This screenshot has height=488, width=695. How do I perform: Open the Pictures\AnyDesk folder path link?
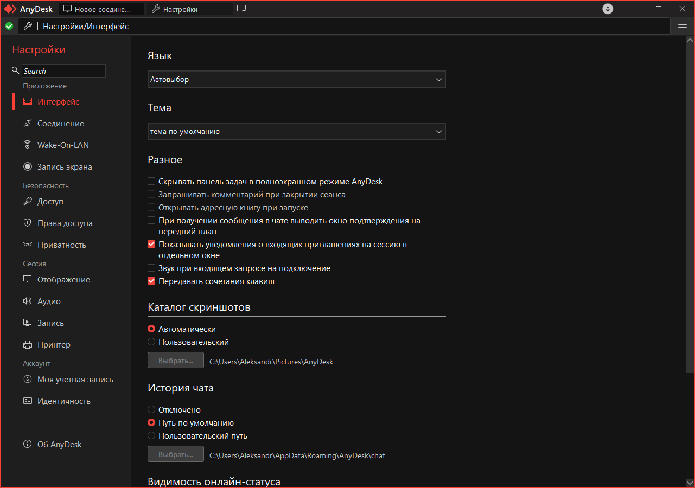pos(271,362)
